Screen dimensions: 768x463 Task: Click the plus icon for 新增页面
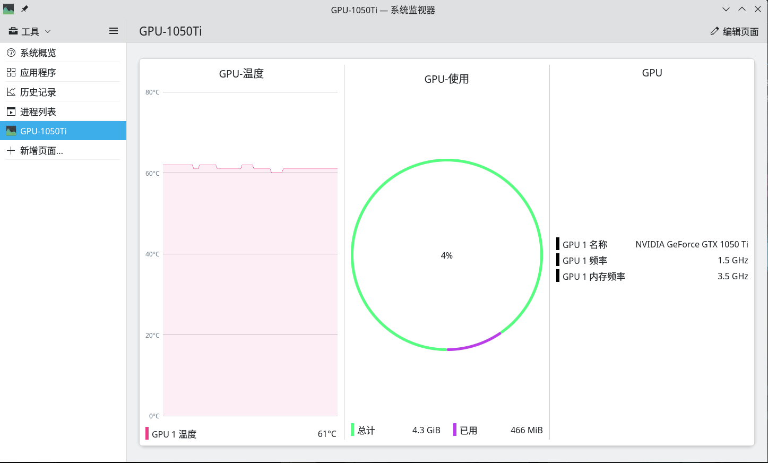(x=11, y=151)
